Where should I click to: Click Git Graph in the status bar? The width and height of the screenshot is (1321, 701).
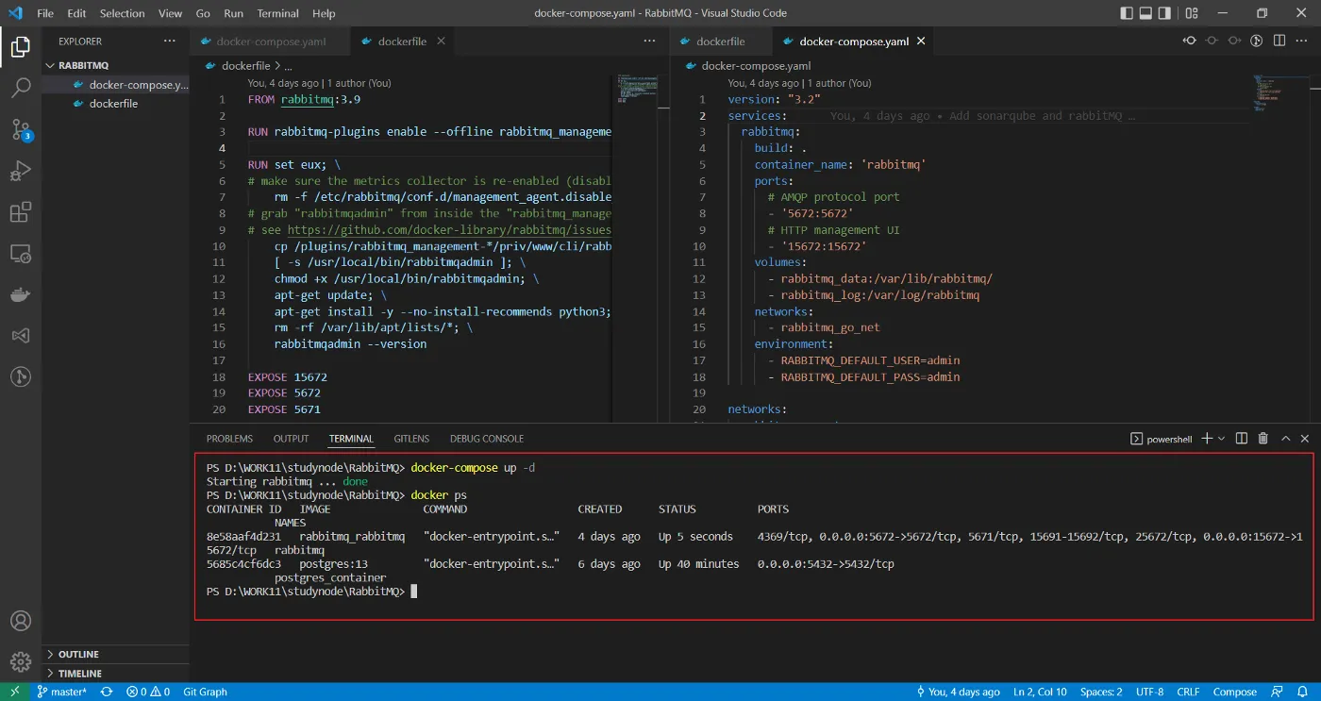(x=205, y=692)
